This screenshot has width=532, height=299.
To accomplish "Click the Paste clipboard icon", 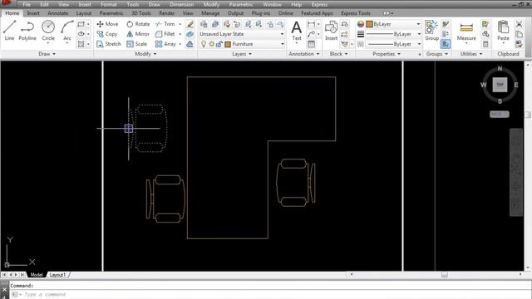I will pos(503,31).
